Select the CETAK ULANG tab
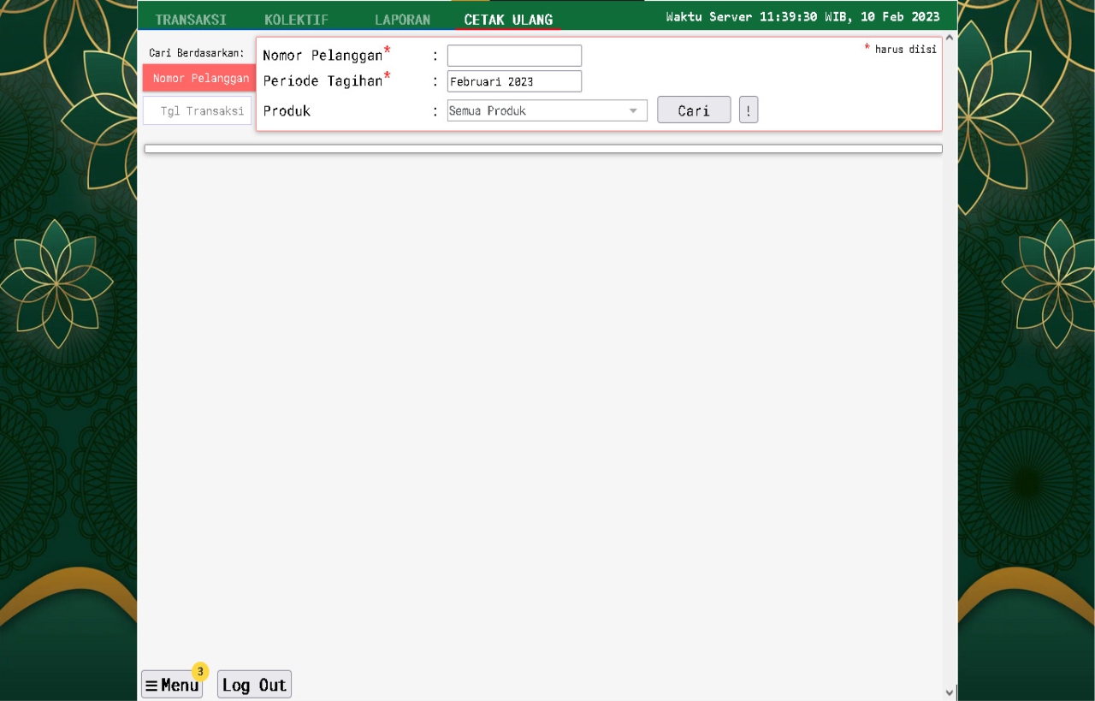The image size is (1095, 701). pyautogui.click(x=508, y=19)
